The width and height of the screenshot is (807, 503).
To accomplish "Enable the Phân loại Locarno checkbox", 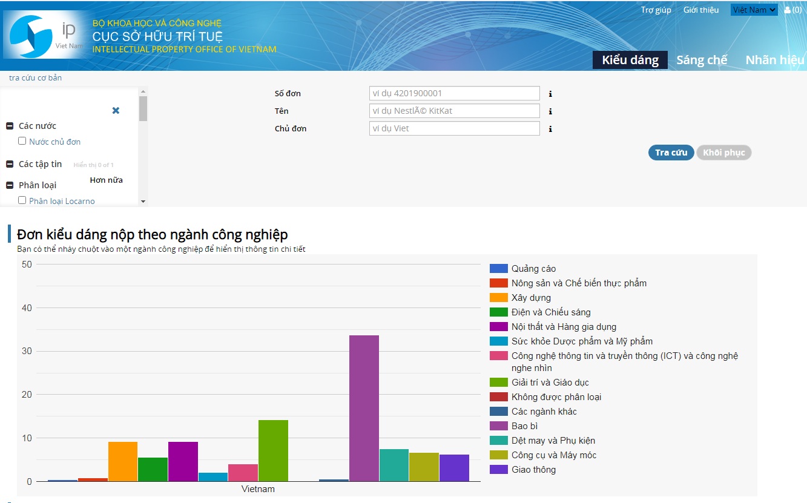I will coord(22,200).
